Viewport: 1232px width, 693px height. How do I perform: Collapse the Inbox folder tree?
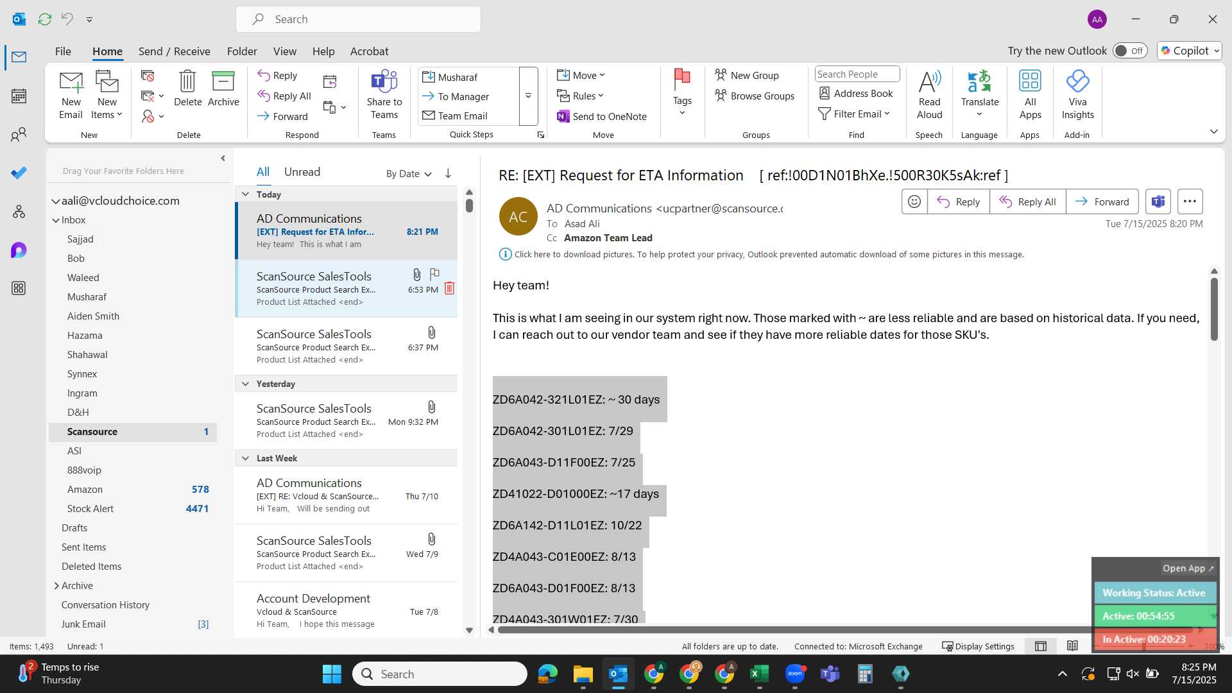click(x=56, y=219)
